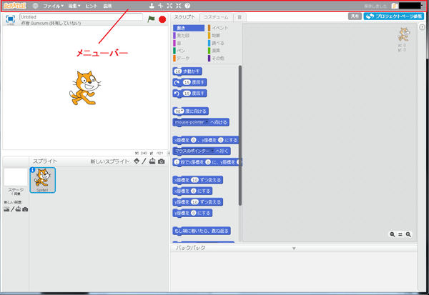This screenshot has width=429, height=295.
Task: Click the x座標を10ずつ変える block
Action: coord(198,180)
